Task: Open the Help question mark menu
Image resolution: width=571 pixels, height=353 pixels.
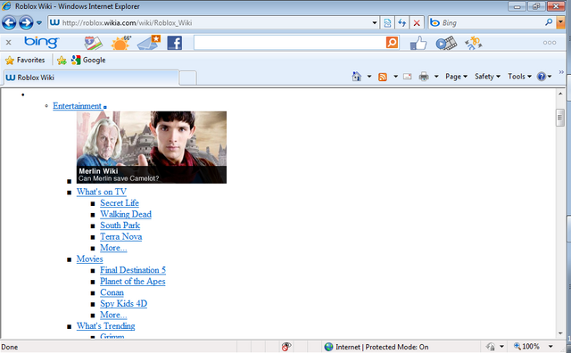Action: point(544,77)
